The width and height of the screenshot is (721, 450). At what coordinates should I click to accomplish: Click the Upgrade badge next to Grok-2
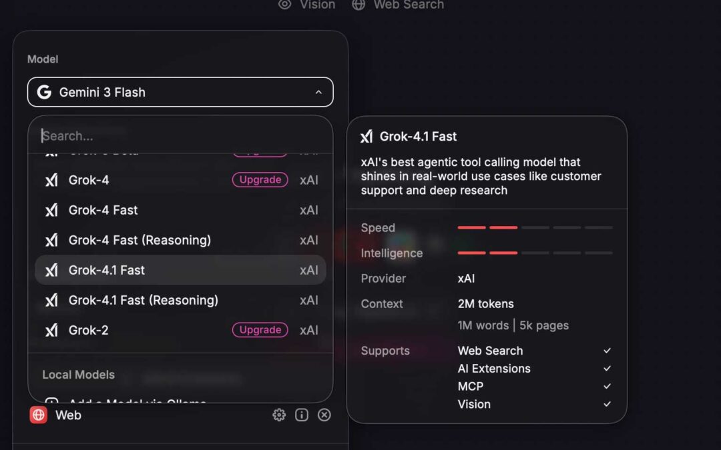(260, 329)
